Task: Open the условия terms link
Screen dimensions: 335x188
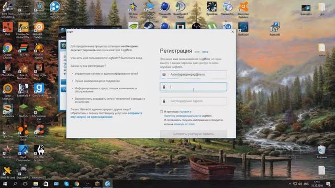Action: pyautogui.click(x=184, y=112)
